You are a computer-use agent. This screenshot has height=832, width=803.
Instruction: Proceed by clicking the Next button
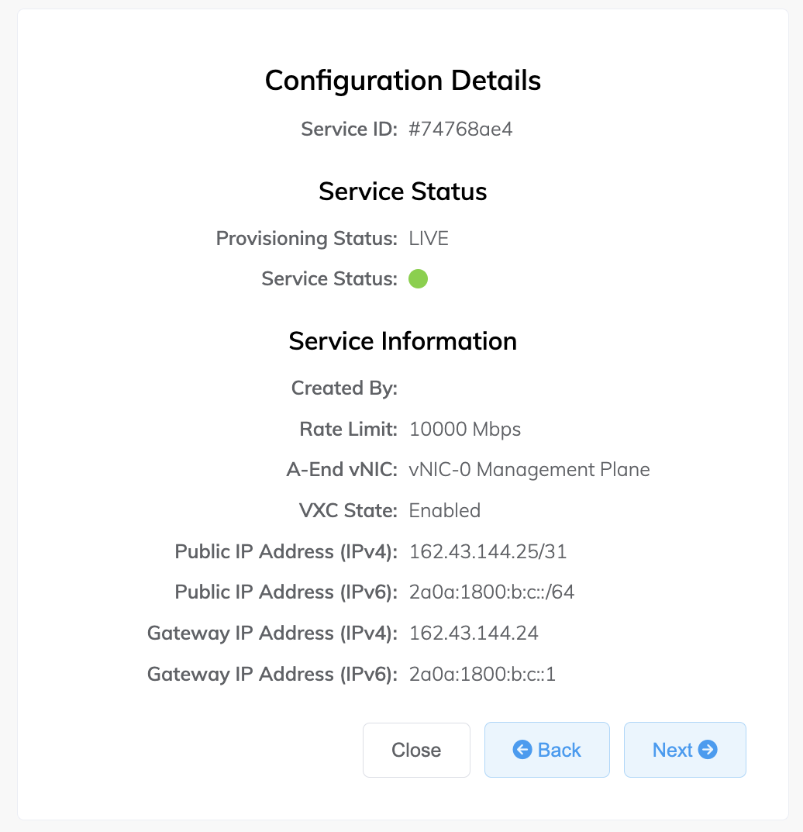(684, 750)
